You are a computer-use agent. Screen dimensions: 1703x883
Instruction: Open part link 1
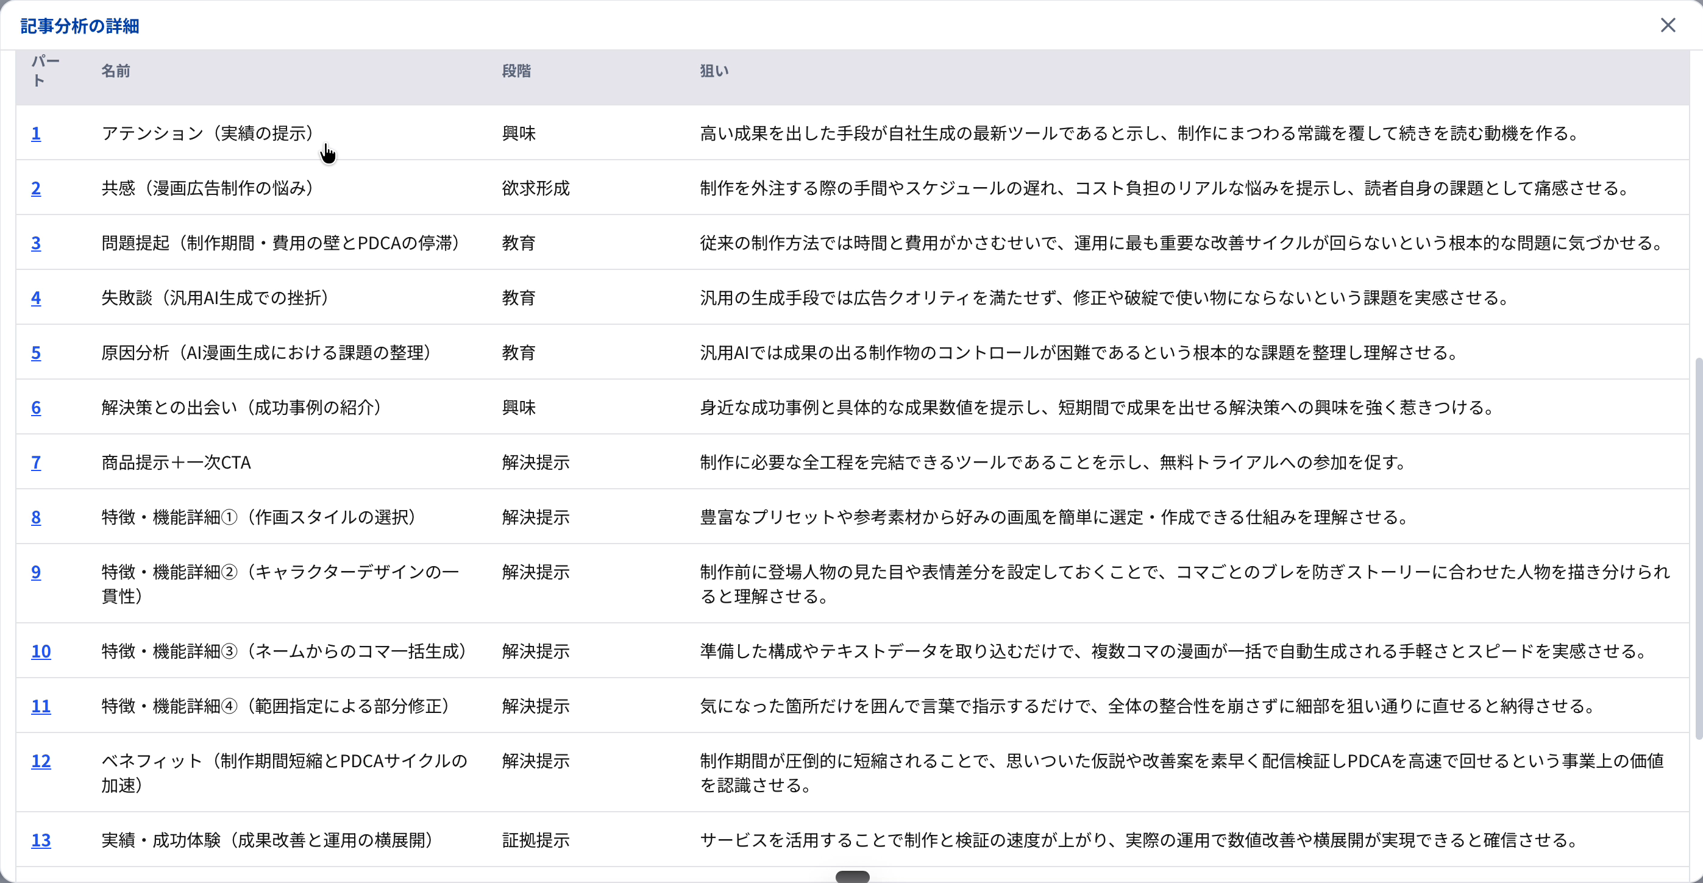pos(36,133)
